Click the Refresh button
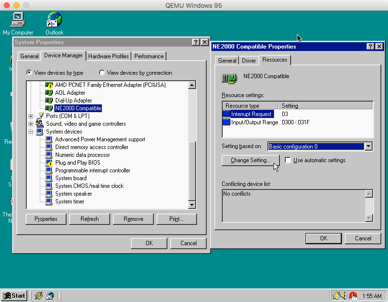The height and width of the screenshot is (302, 388). [x=90, y=219]
